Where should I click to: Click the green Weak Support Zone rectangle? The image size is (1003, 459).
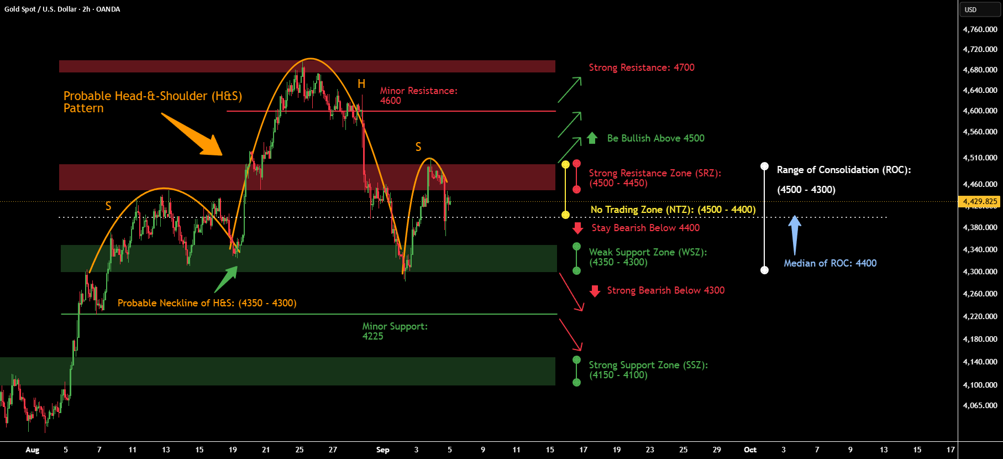[x=309, y=258]
